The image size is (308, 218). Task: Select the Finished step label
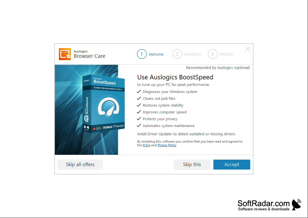pyautogui.click(x=226, y=54)
